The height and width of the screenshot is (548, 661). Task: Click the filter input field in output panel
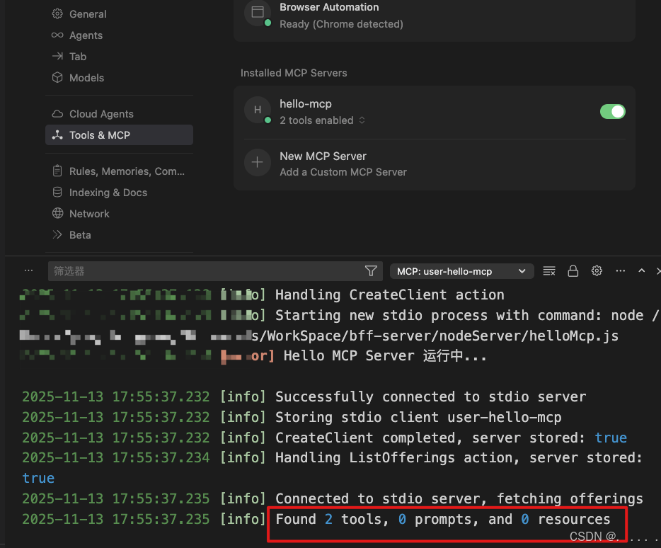point(207,271)
